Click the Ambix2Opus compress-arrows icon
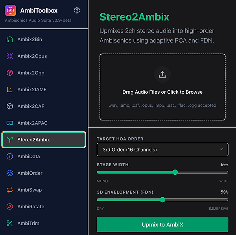 coord(10,56)
